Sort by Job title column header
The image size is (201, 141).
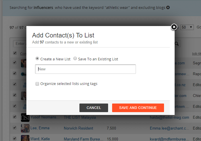pos(196,54)
